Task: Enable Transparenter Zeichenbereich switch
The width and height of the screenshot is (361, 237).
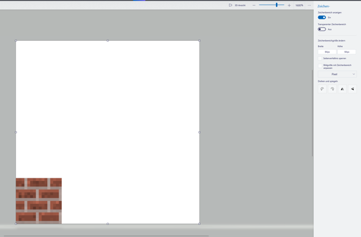Action: tap(322, 29)
